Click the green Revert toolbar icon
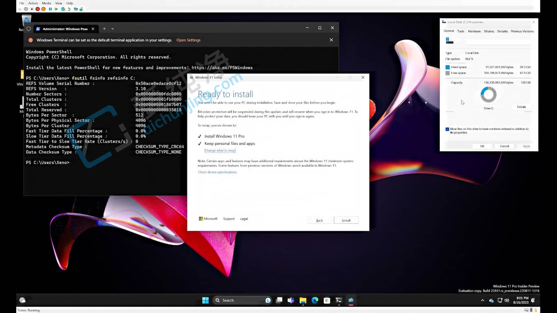Viewport: 557px width, 313px height. 70,9
